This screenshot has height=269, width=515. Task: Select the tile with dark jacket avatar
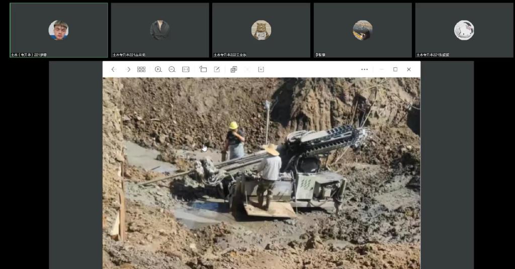point(160,30)
